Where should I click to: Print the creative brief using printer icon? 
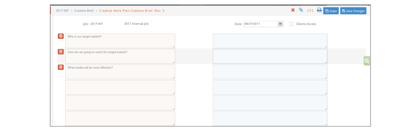319,10
